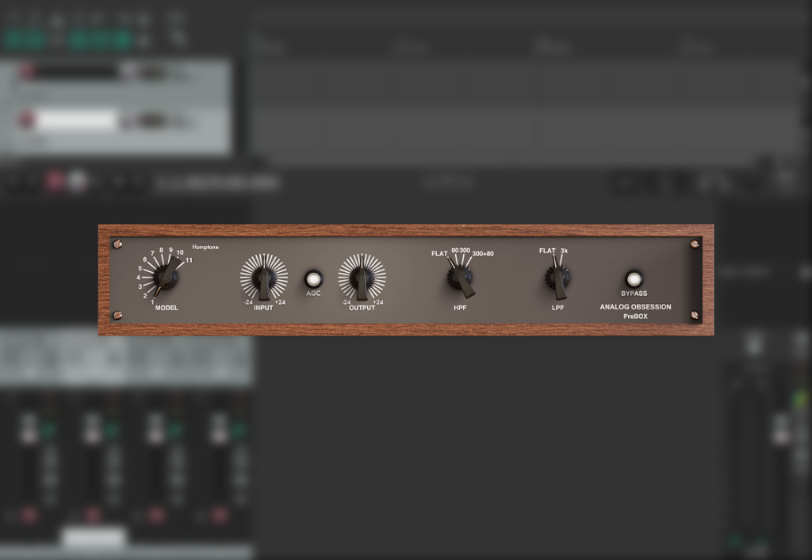Click the Humptone model name label
812x560 pixels.
coord(205,247)
